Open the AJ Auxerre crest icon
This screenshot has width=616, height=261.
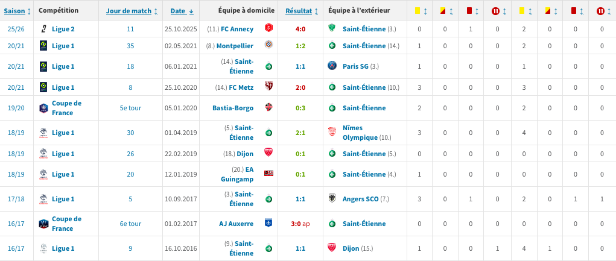coord(268,224)
